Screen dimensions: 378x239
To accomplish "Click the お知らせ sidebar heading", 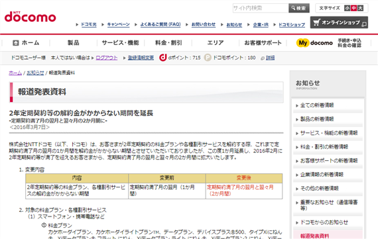I will point(308,83).
